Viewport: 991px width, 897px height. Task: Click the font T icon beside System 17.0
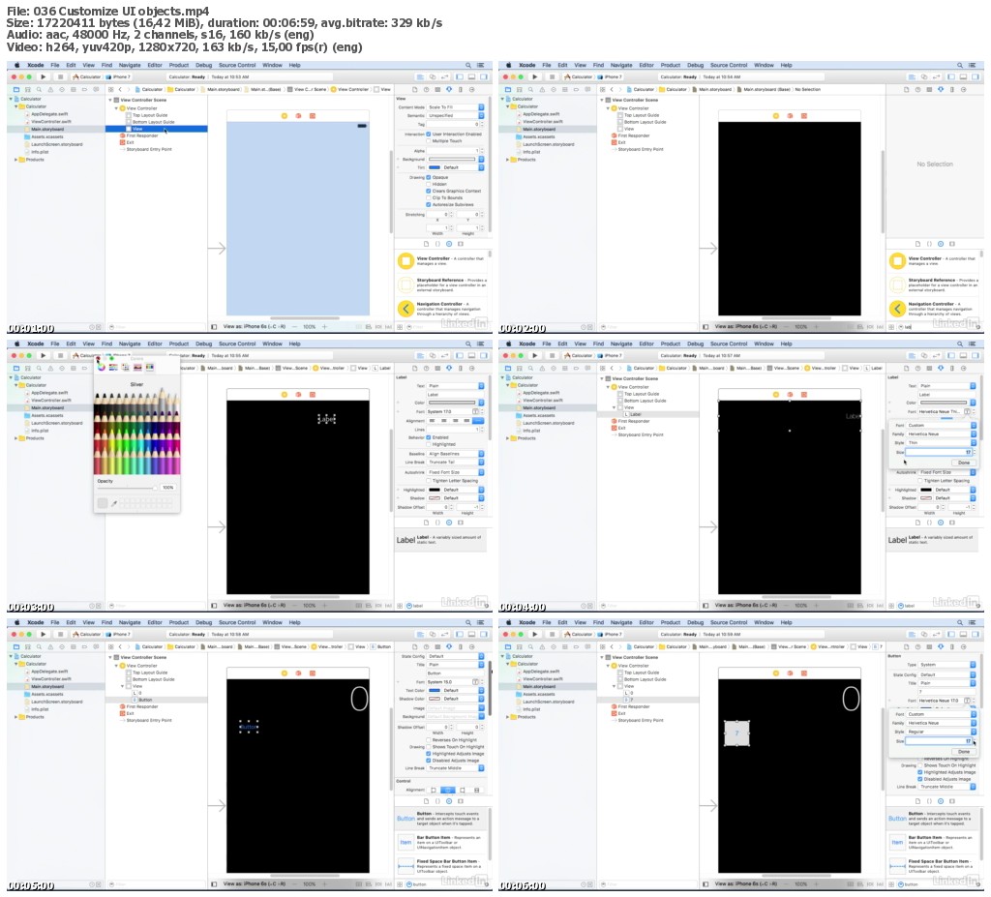tap(475, 411)
